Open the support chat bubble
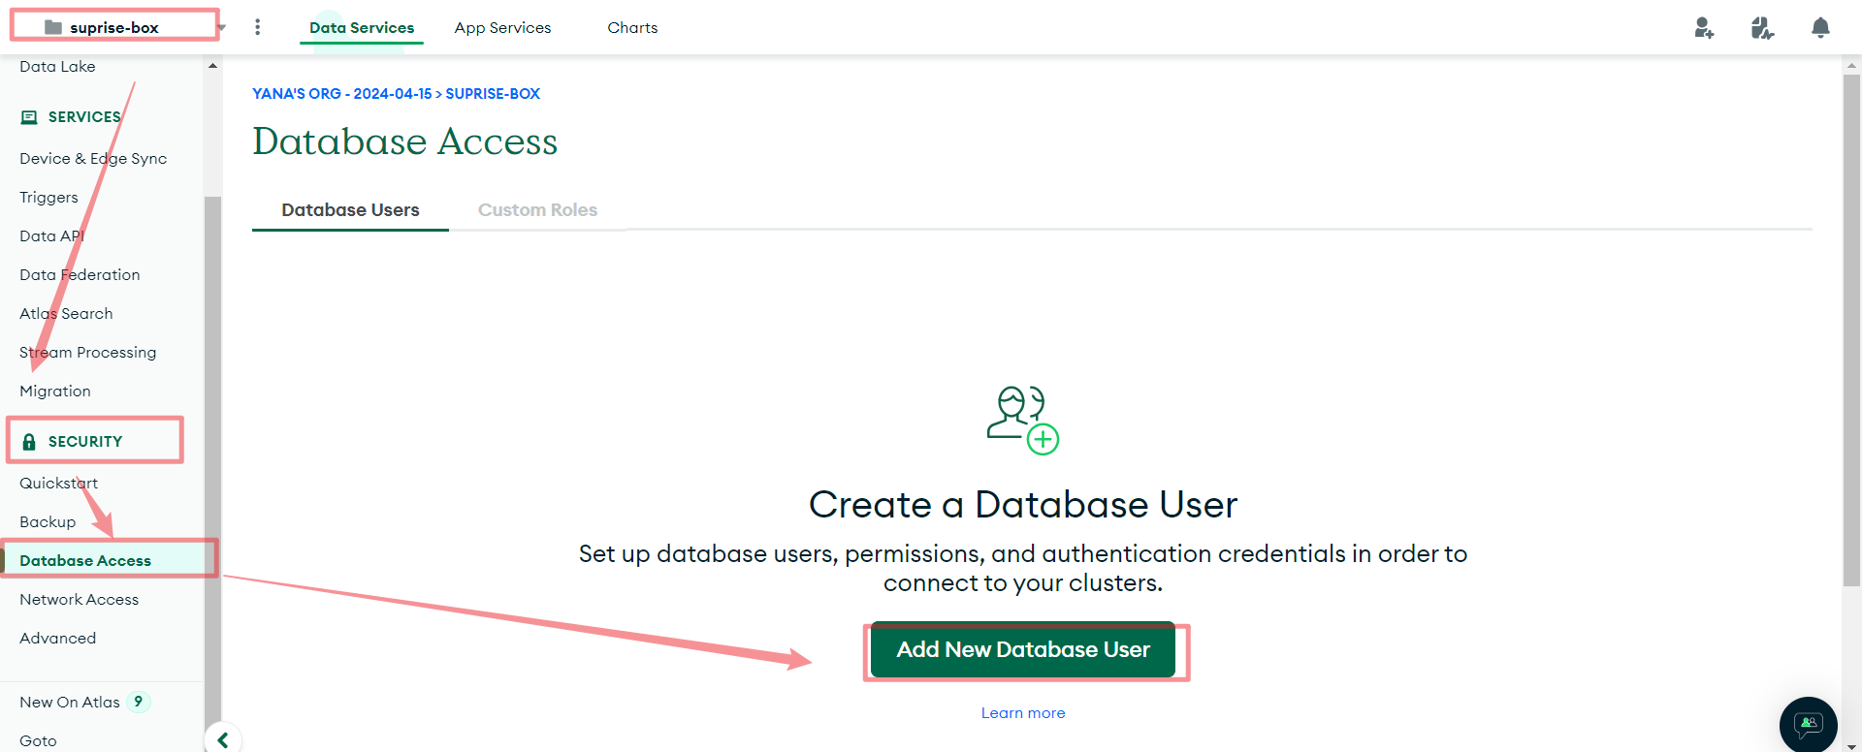The height and width of the screenshot is (752, 1862). [x=1809, y=724]
